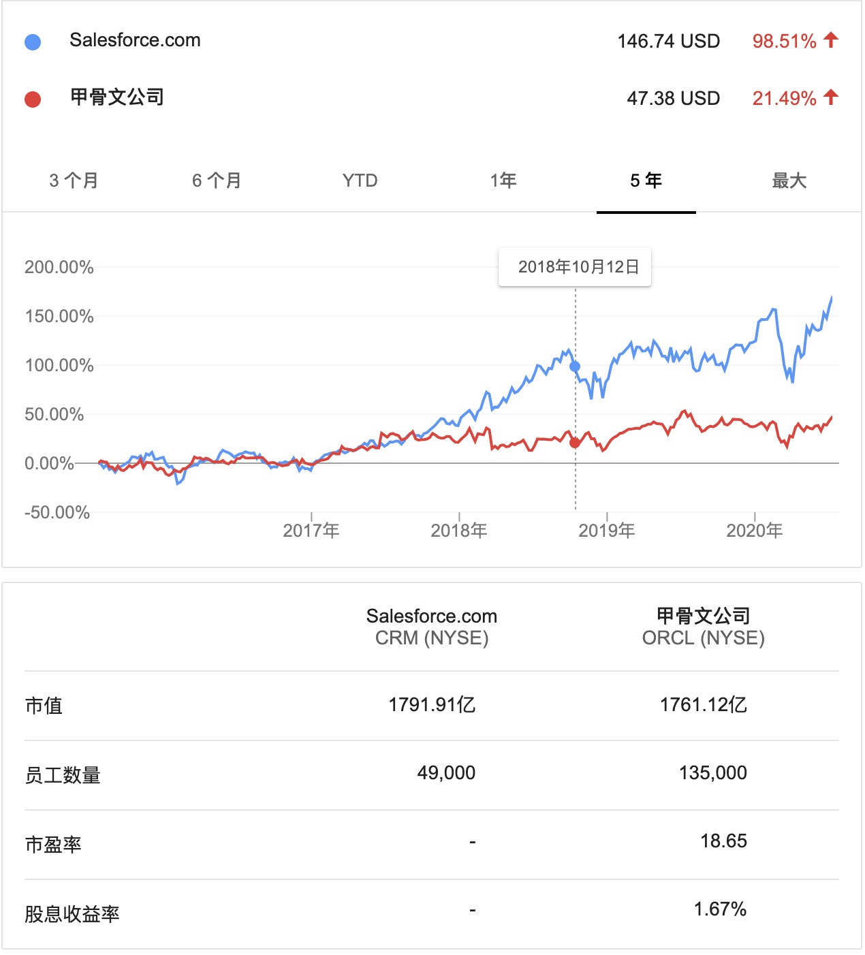Select the 3 个月 time range tab

pos(74,181)
